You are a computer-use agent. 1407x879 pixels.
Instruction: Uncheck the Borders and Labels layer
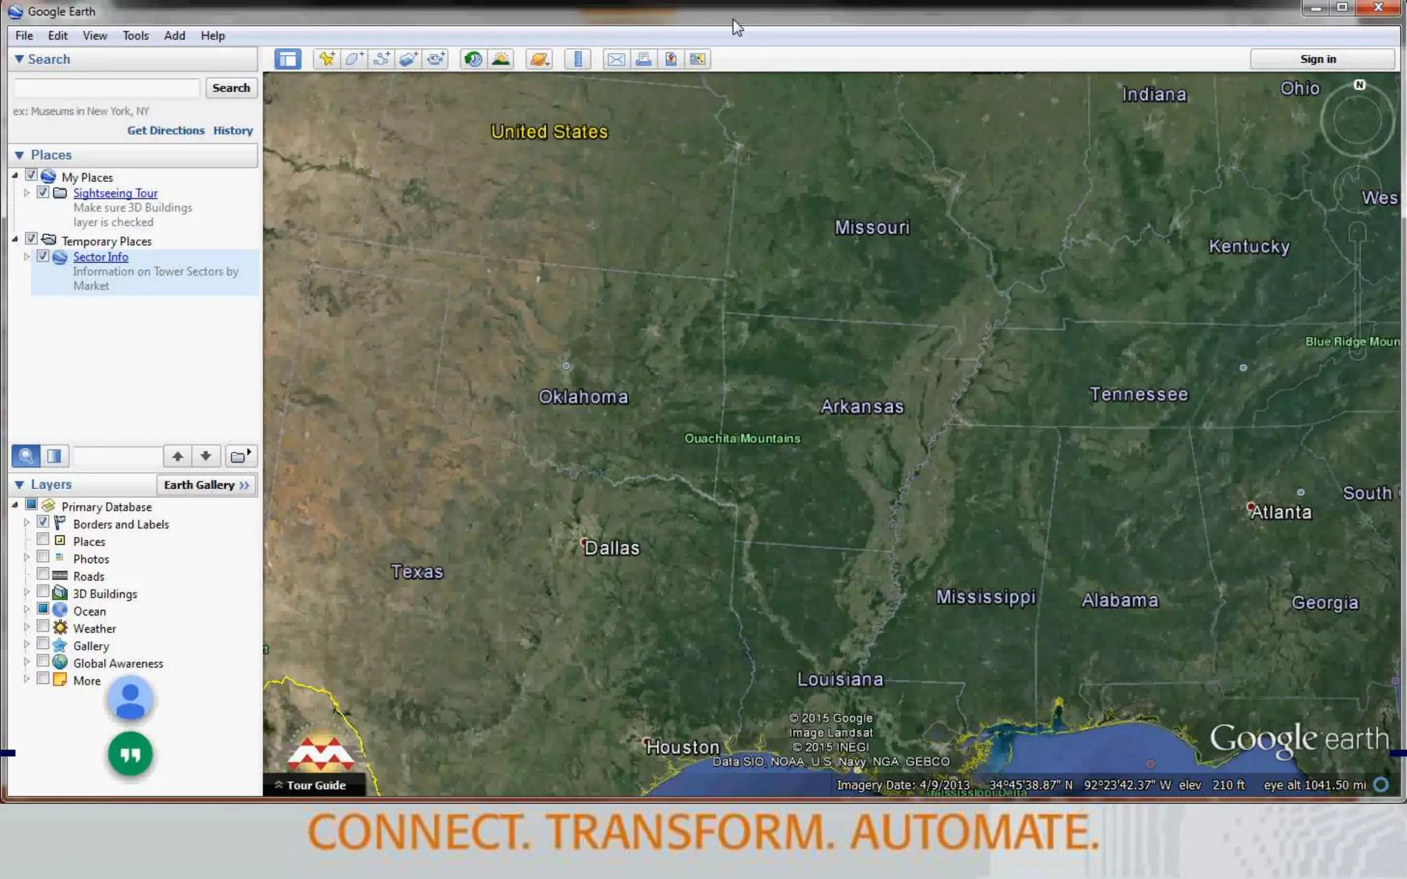coord(43,523)
